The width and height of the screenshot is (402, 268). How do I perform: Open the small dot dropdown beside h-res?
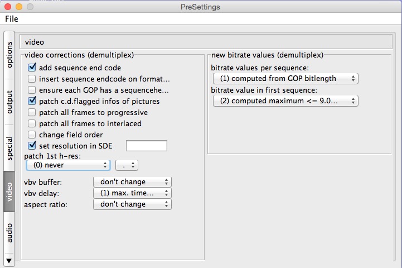tap(127, 165)
